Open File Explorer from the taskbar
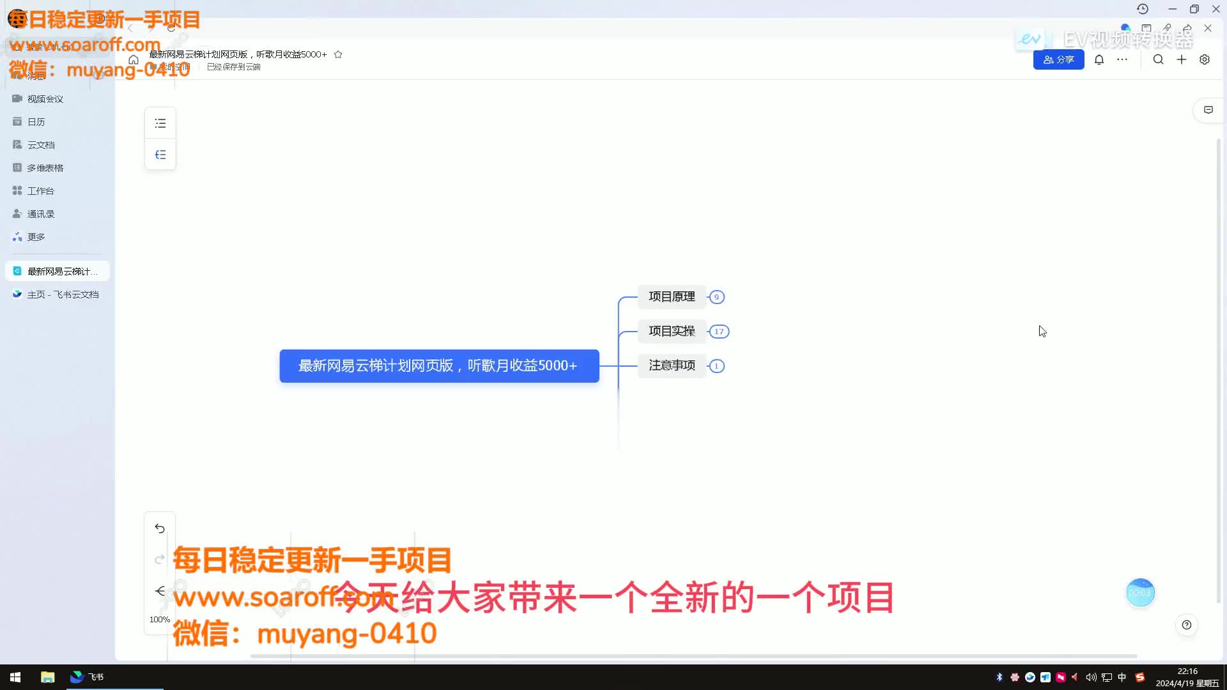 [48, 677]
